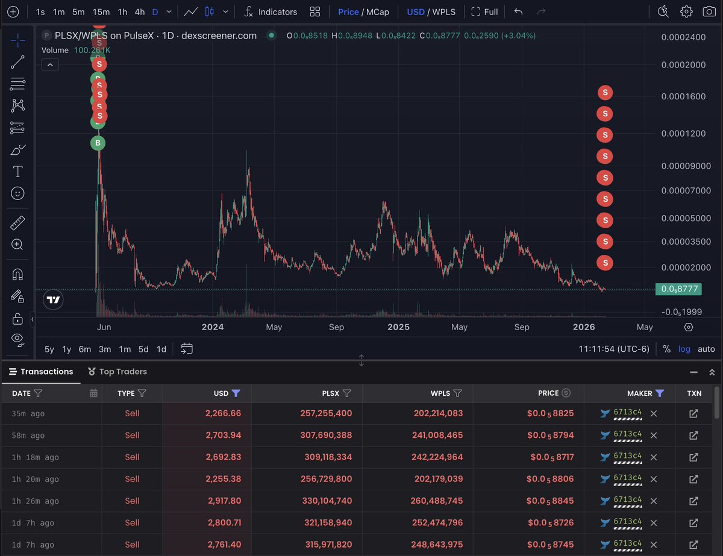Toggle PRICE column currency icon
The height and width of the screenshot is (556, 723).
[x=566, y=393]
